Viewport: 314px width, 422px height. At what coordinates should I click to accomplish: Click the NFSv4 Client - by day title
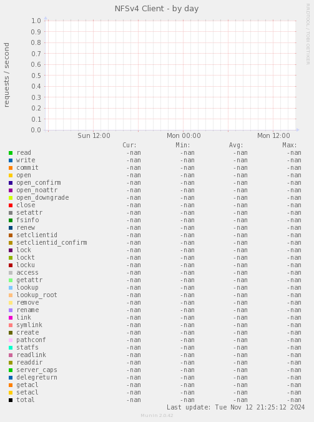[157, 9]
